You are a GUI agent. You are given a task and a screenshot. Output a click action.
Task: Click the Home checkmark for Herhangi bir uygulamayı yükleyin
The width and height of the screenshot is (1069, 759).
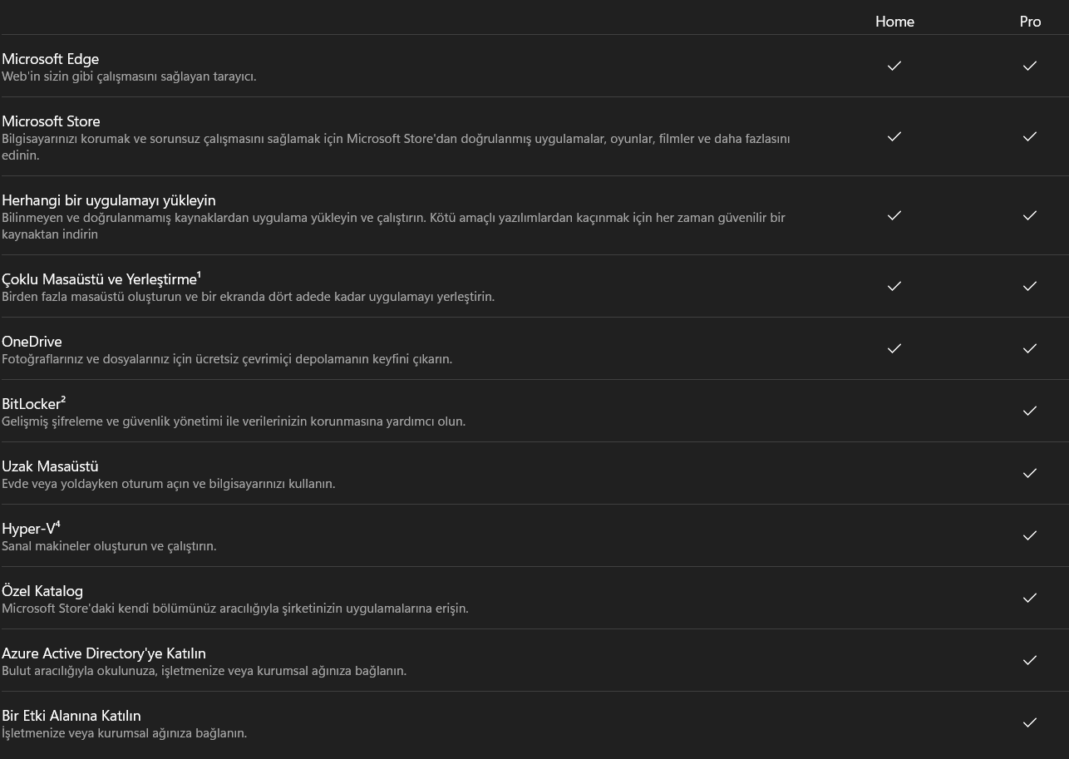(894, 215)
